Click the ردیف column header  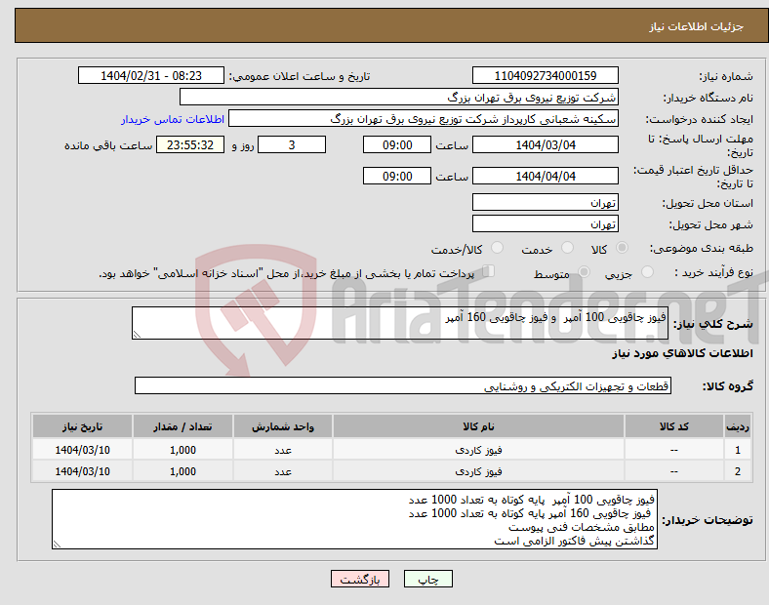(x=737, y=426)
